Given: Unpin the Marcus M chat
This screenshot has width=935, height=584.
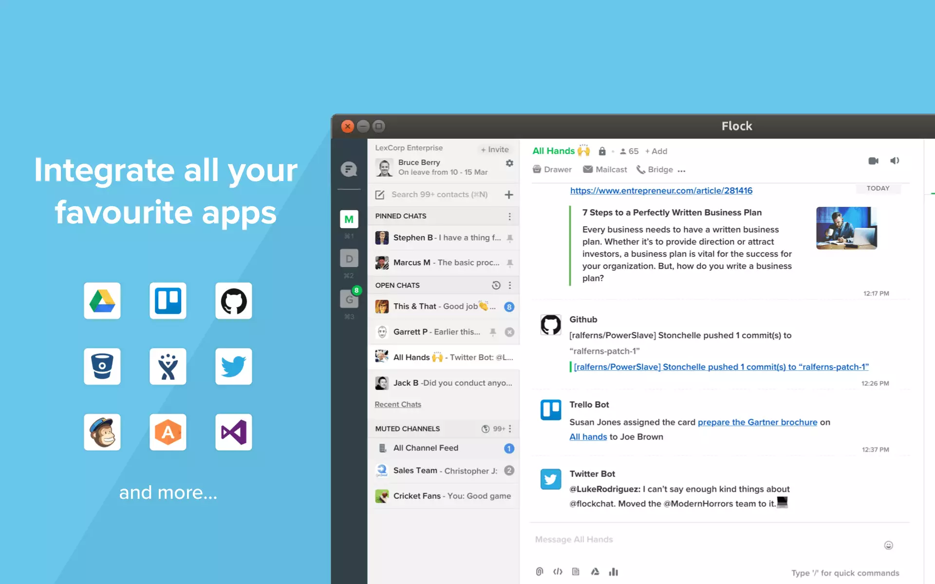Looking at the screenshot, I should click(510, 263).
